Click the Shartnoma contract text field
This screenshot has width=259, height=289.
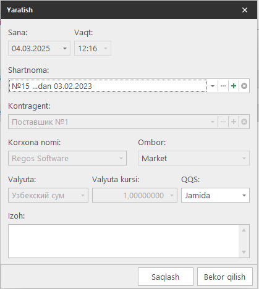pyautogui.click(x=108, y=86)
